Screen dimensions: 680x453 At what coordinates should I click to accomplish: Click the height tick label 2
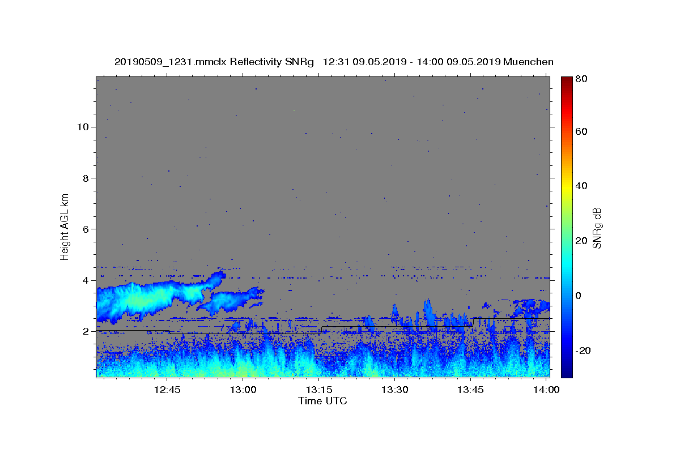tap(86, 331)
